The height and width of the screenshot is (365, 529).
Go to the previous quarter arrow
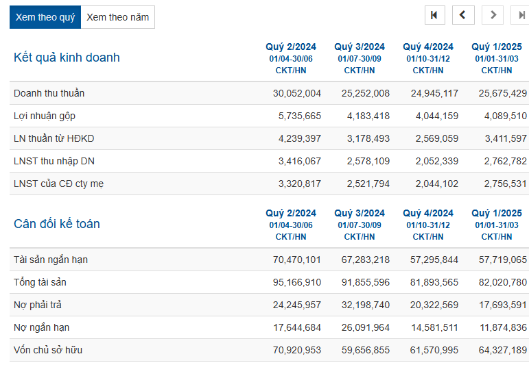pyautogui.click(x=463, y=16)
